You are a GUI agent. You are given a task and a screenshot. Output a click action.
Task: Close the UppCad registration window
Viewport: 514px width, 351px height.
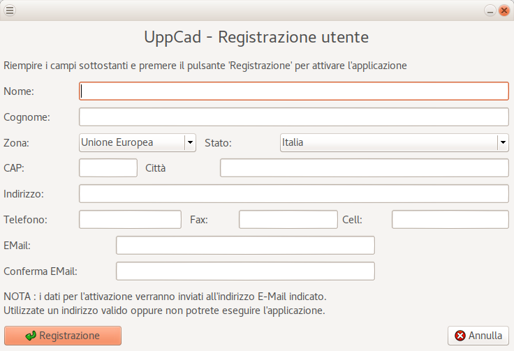click(x=504, y=10)
